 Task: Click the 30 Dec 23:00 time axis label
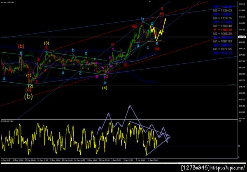click(x=105, y=160)
